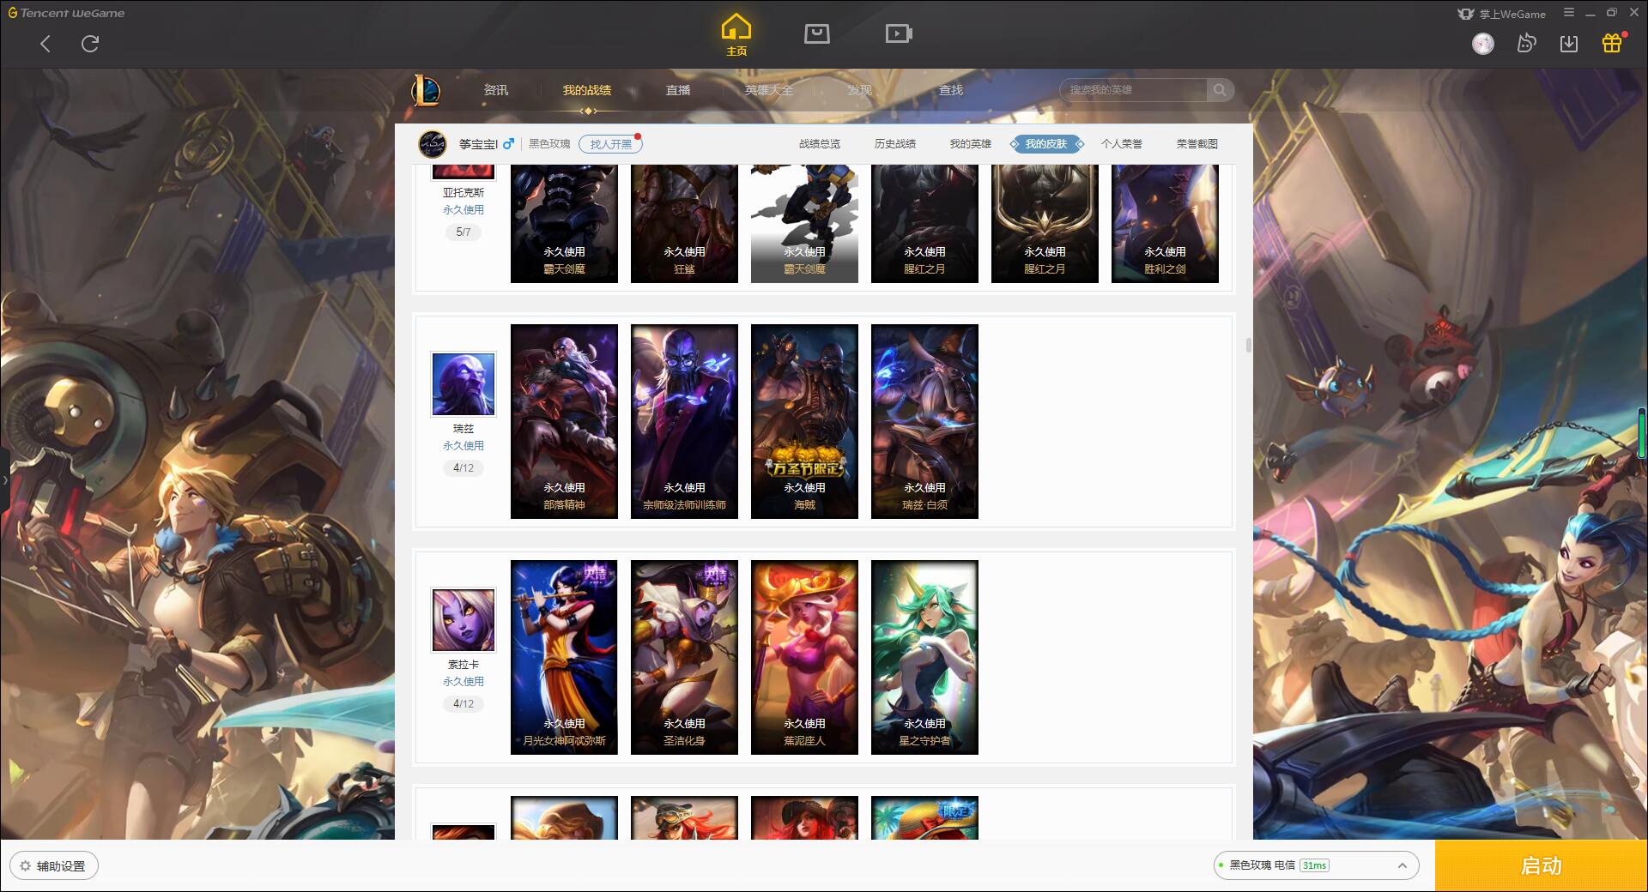Open the 宗师级法师训练师 skin card
The image size is (1648, 892).
coord(684,421)
